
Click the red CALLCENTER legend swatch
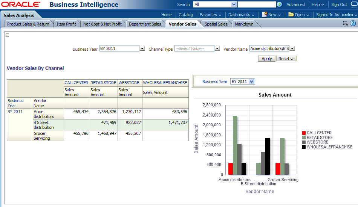point(304,133)
